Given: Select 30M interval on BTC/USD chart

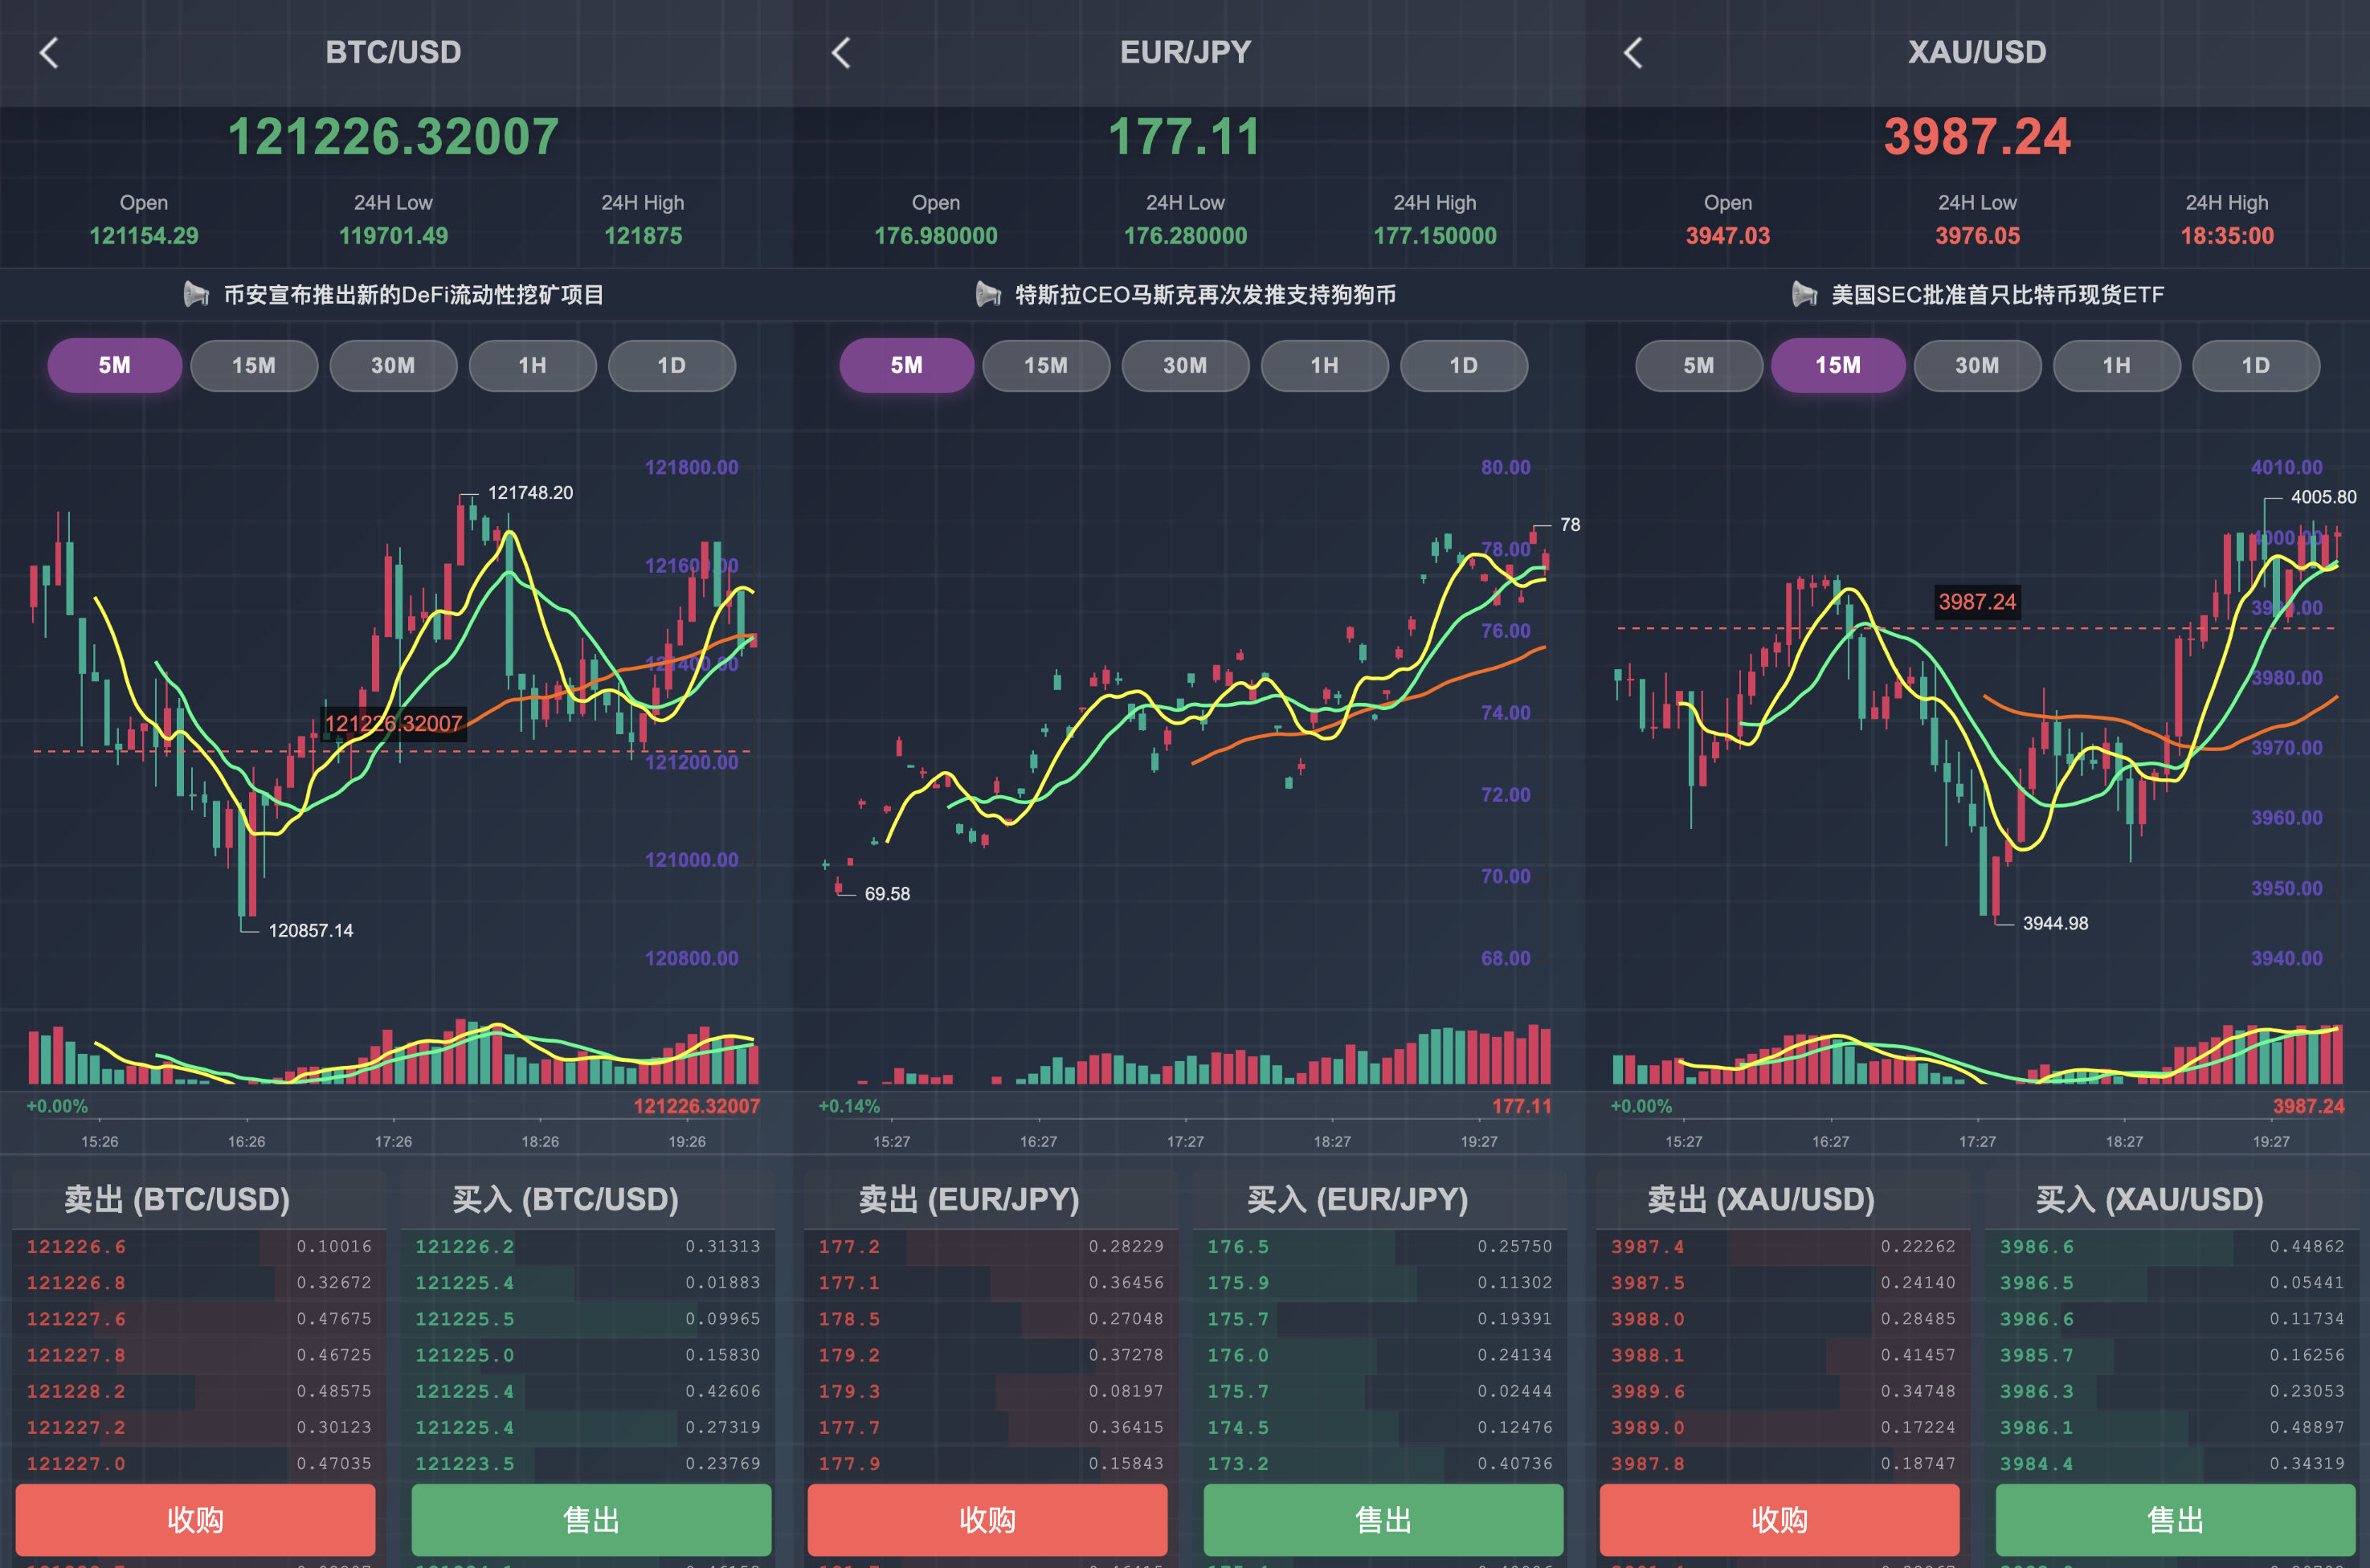Looking at the screenshot, I should coord(393,366).
